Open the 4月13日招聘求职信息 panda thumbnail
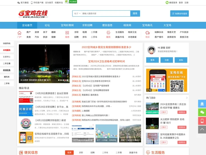 click(26, 124)
